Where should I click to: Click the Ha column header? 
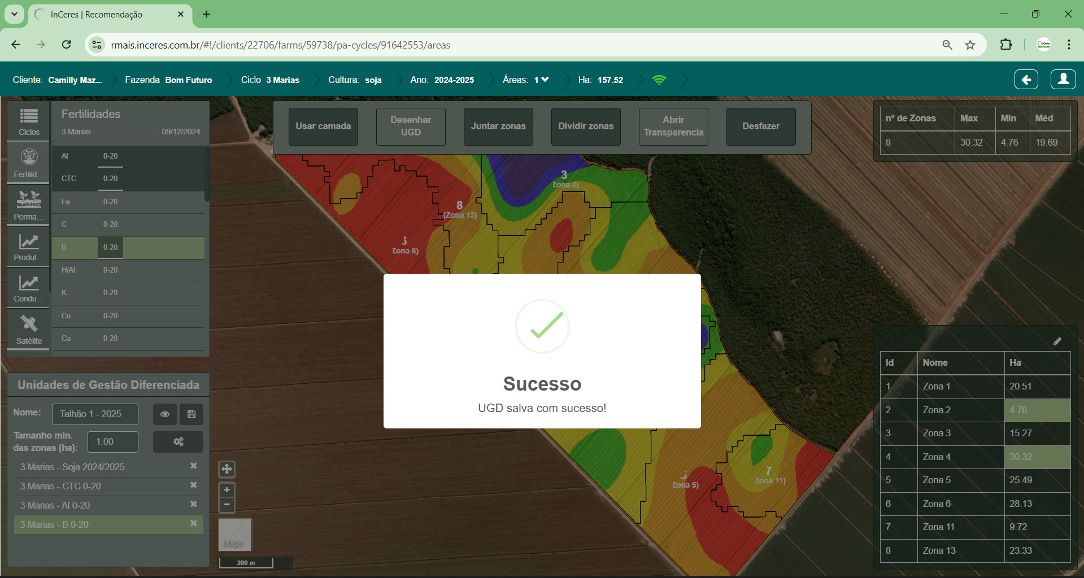click(1037, 363)
